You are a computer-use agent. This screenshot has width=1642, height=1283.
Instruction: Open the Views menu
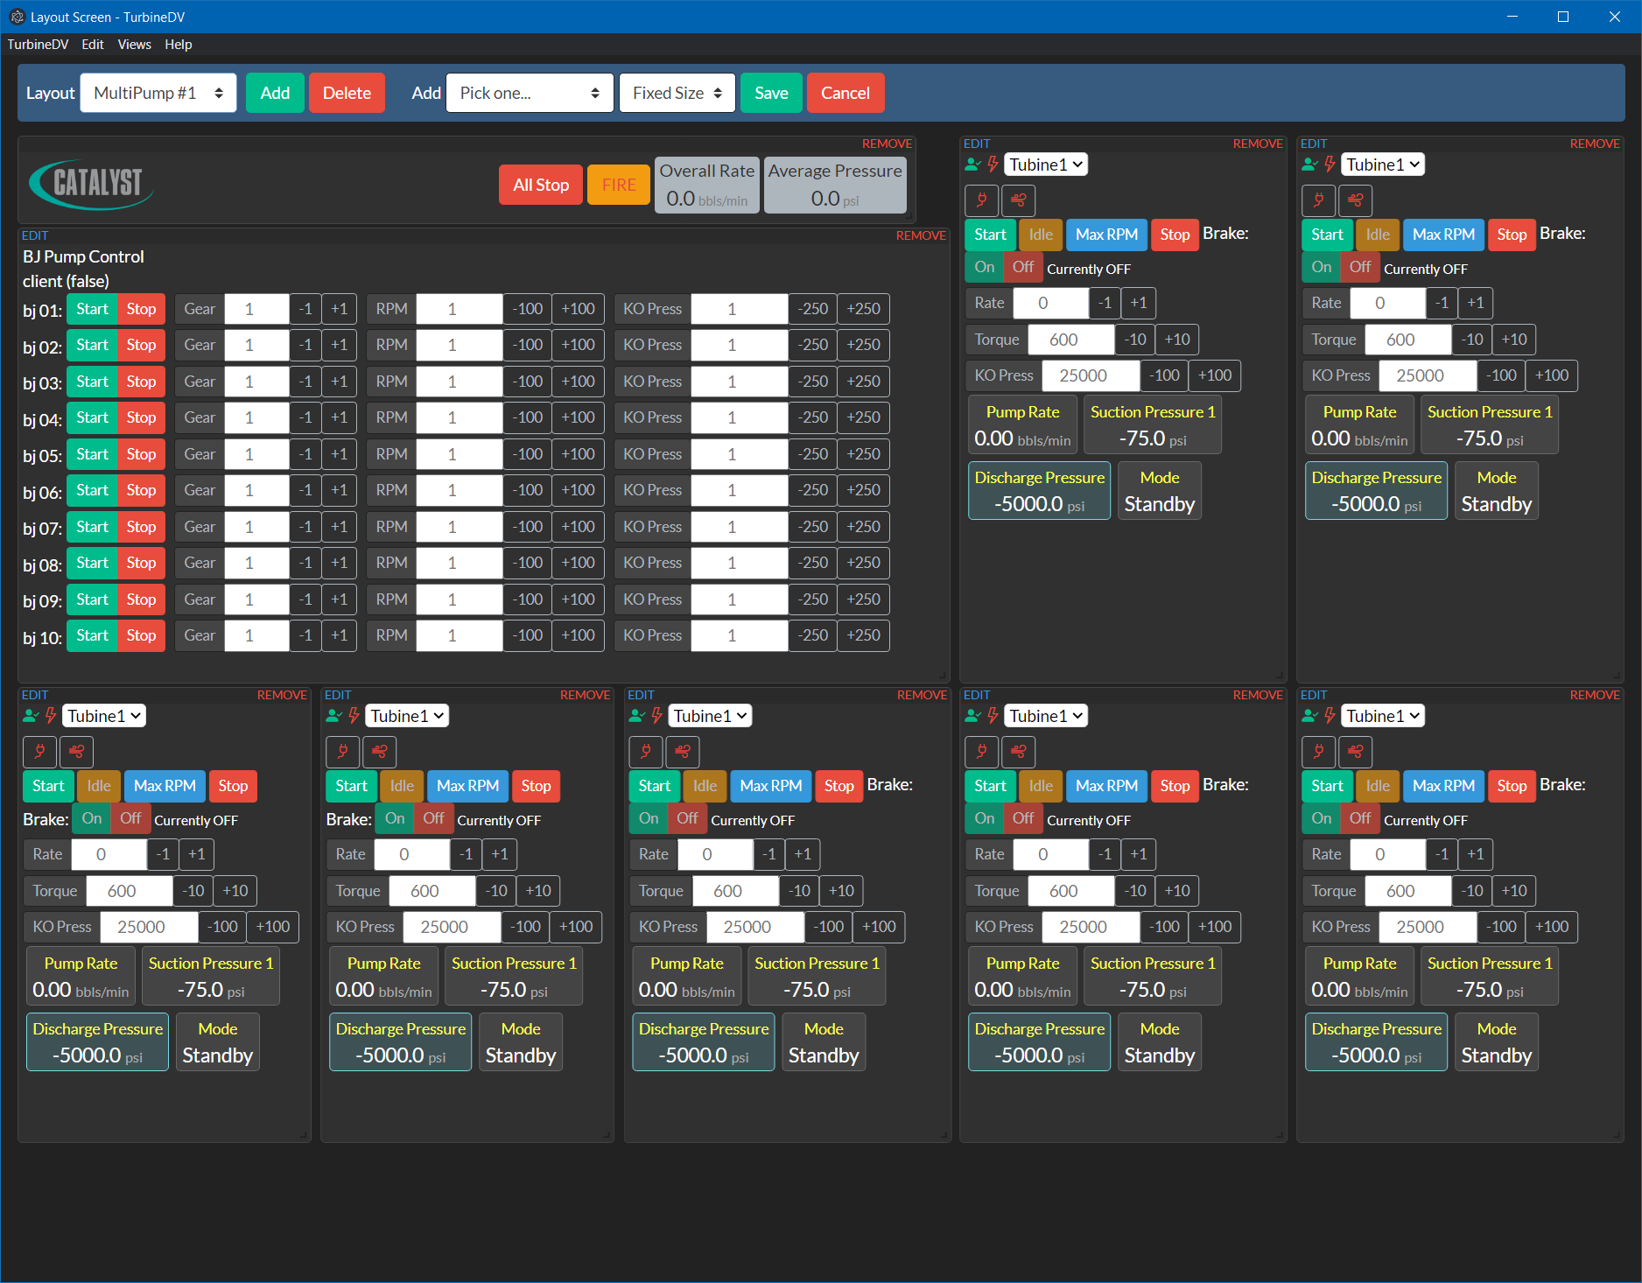point(134,44)
